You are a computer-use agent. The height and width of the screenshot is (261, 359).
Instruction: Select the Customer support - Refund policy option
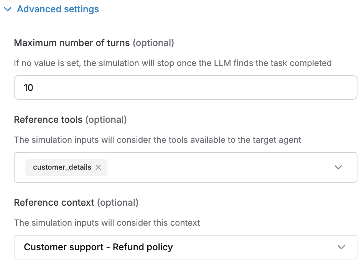coord(98,247)
